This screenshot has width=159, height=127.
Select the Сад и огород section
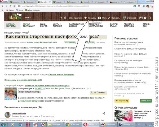[43, 25]
